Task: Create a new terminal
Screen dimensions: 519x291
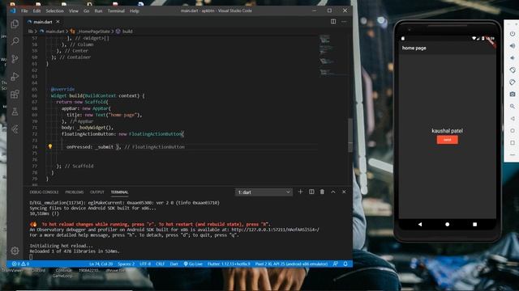Action: tap(300, 192)
